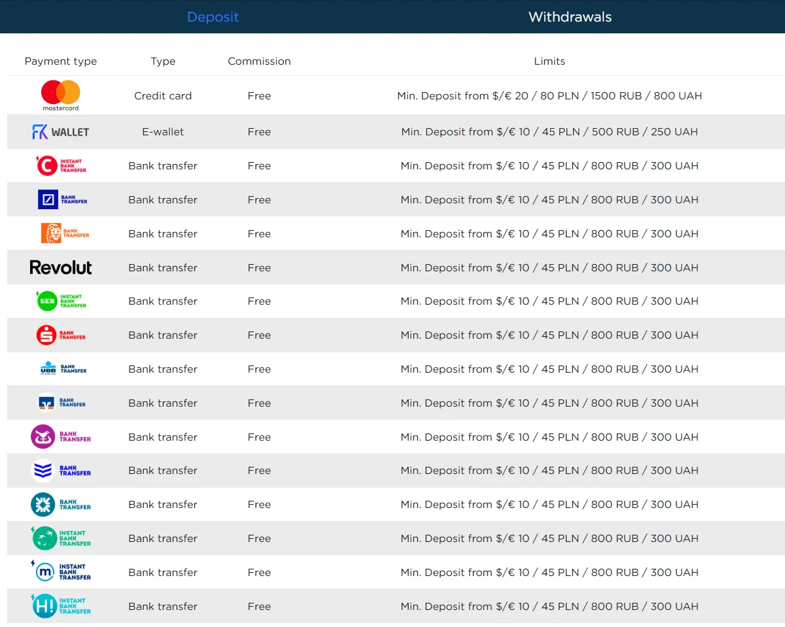Click Bank transfer in the blue V row

[x=163, y=403]
